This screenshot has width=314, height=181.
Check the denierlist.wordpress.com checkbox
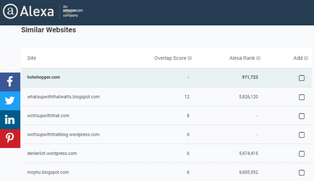click(x=301, y=154)
